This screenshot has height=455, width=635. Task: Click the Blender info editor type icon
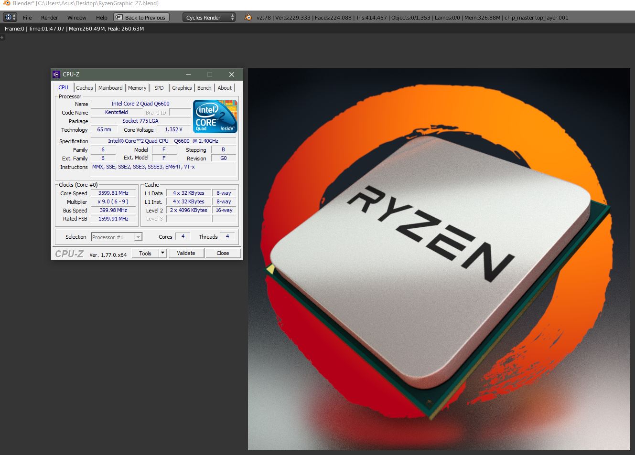click(x=10, y=17)
